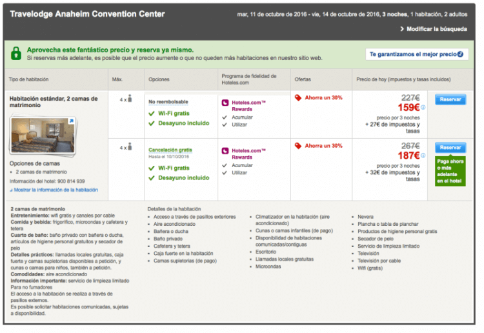Click Utilizar checkmark in first row
484x333 pixels.
[225, 125]
